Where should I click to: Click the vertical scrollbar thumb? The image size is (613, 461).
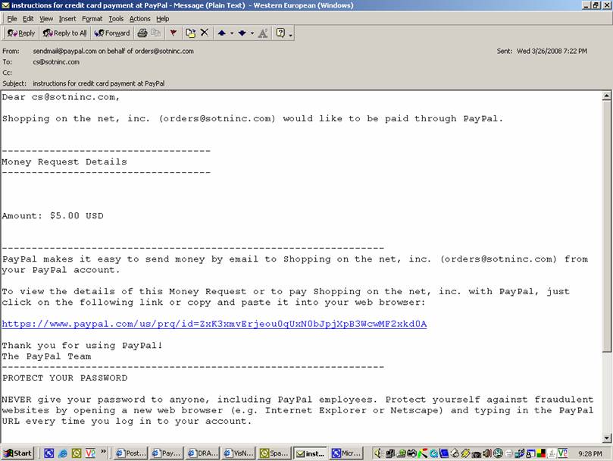tap(606, 226)
